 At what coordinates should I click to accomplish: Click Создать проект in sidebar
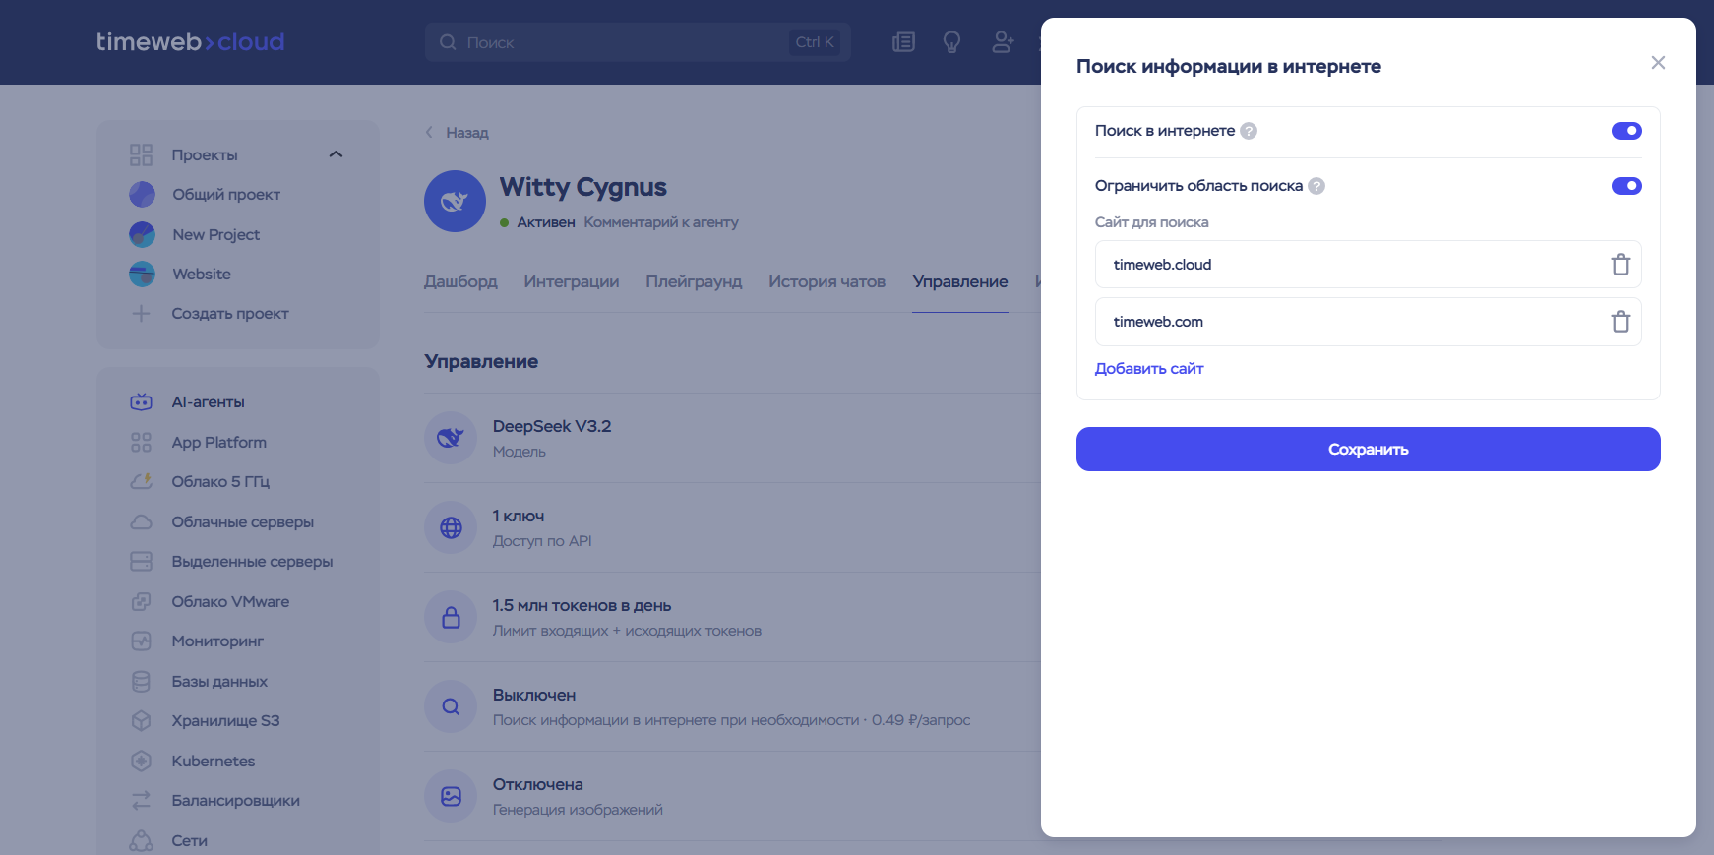point(230,314)
